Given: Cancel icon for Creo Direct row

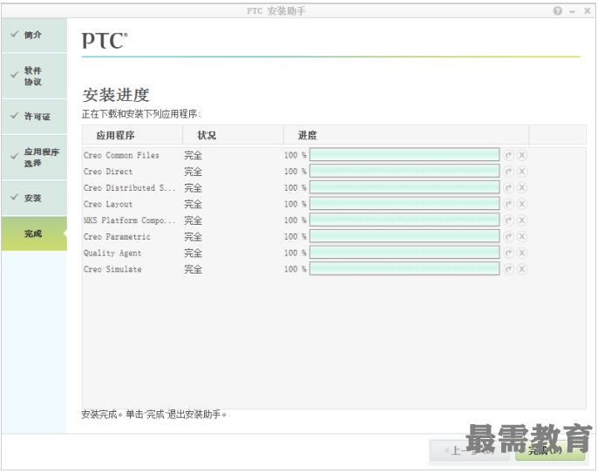Looking at the screenshot, I should click(521, 172).
